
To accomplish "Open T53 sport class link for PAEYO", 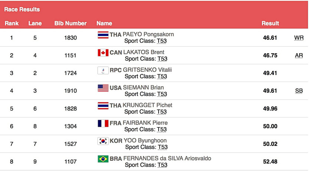I will coord(162,41).
